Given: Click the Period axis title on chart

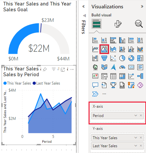Looking at the screenshot, I should pos(47,141).
